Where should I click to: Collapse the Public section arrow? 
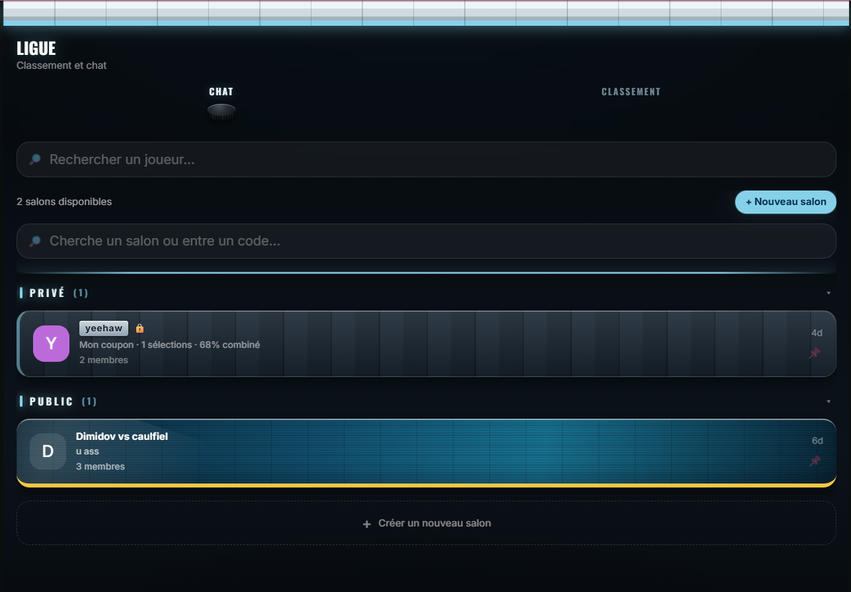(x=829, y=402)
